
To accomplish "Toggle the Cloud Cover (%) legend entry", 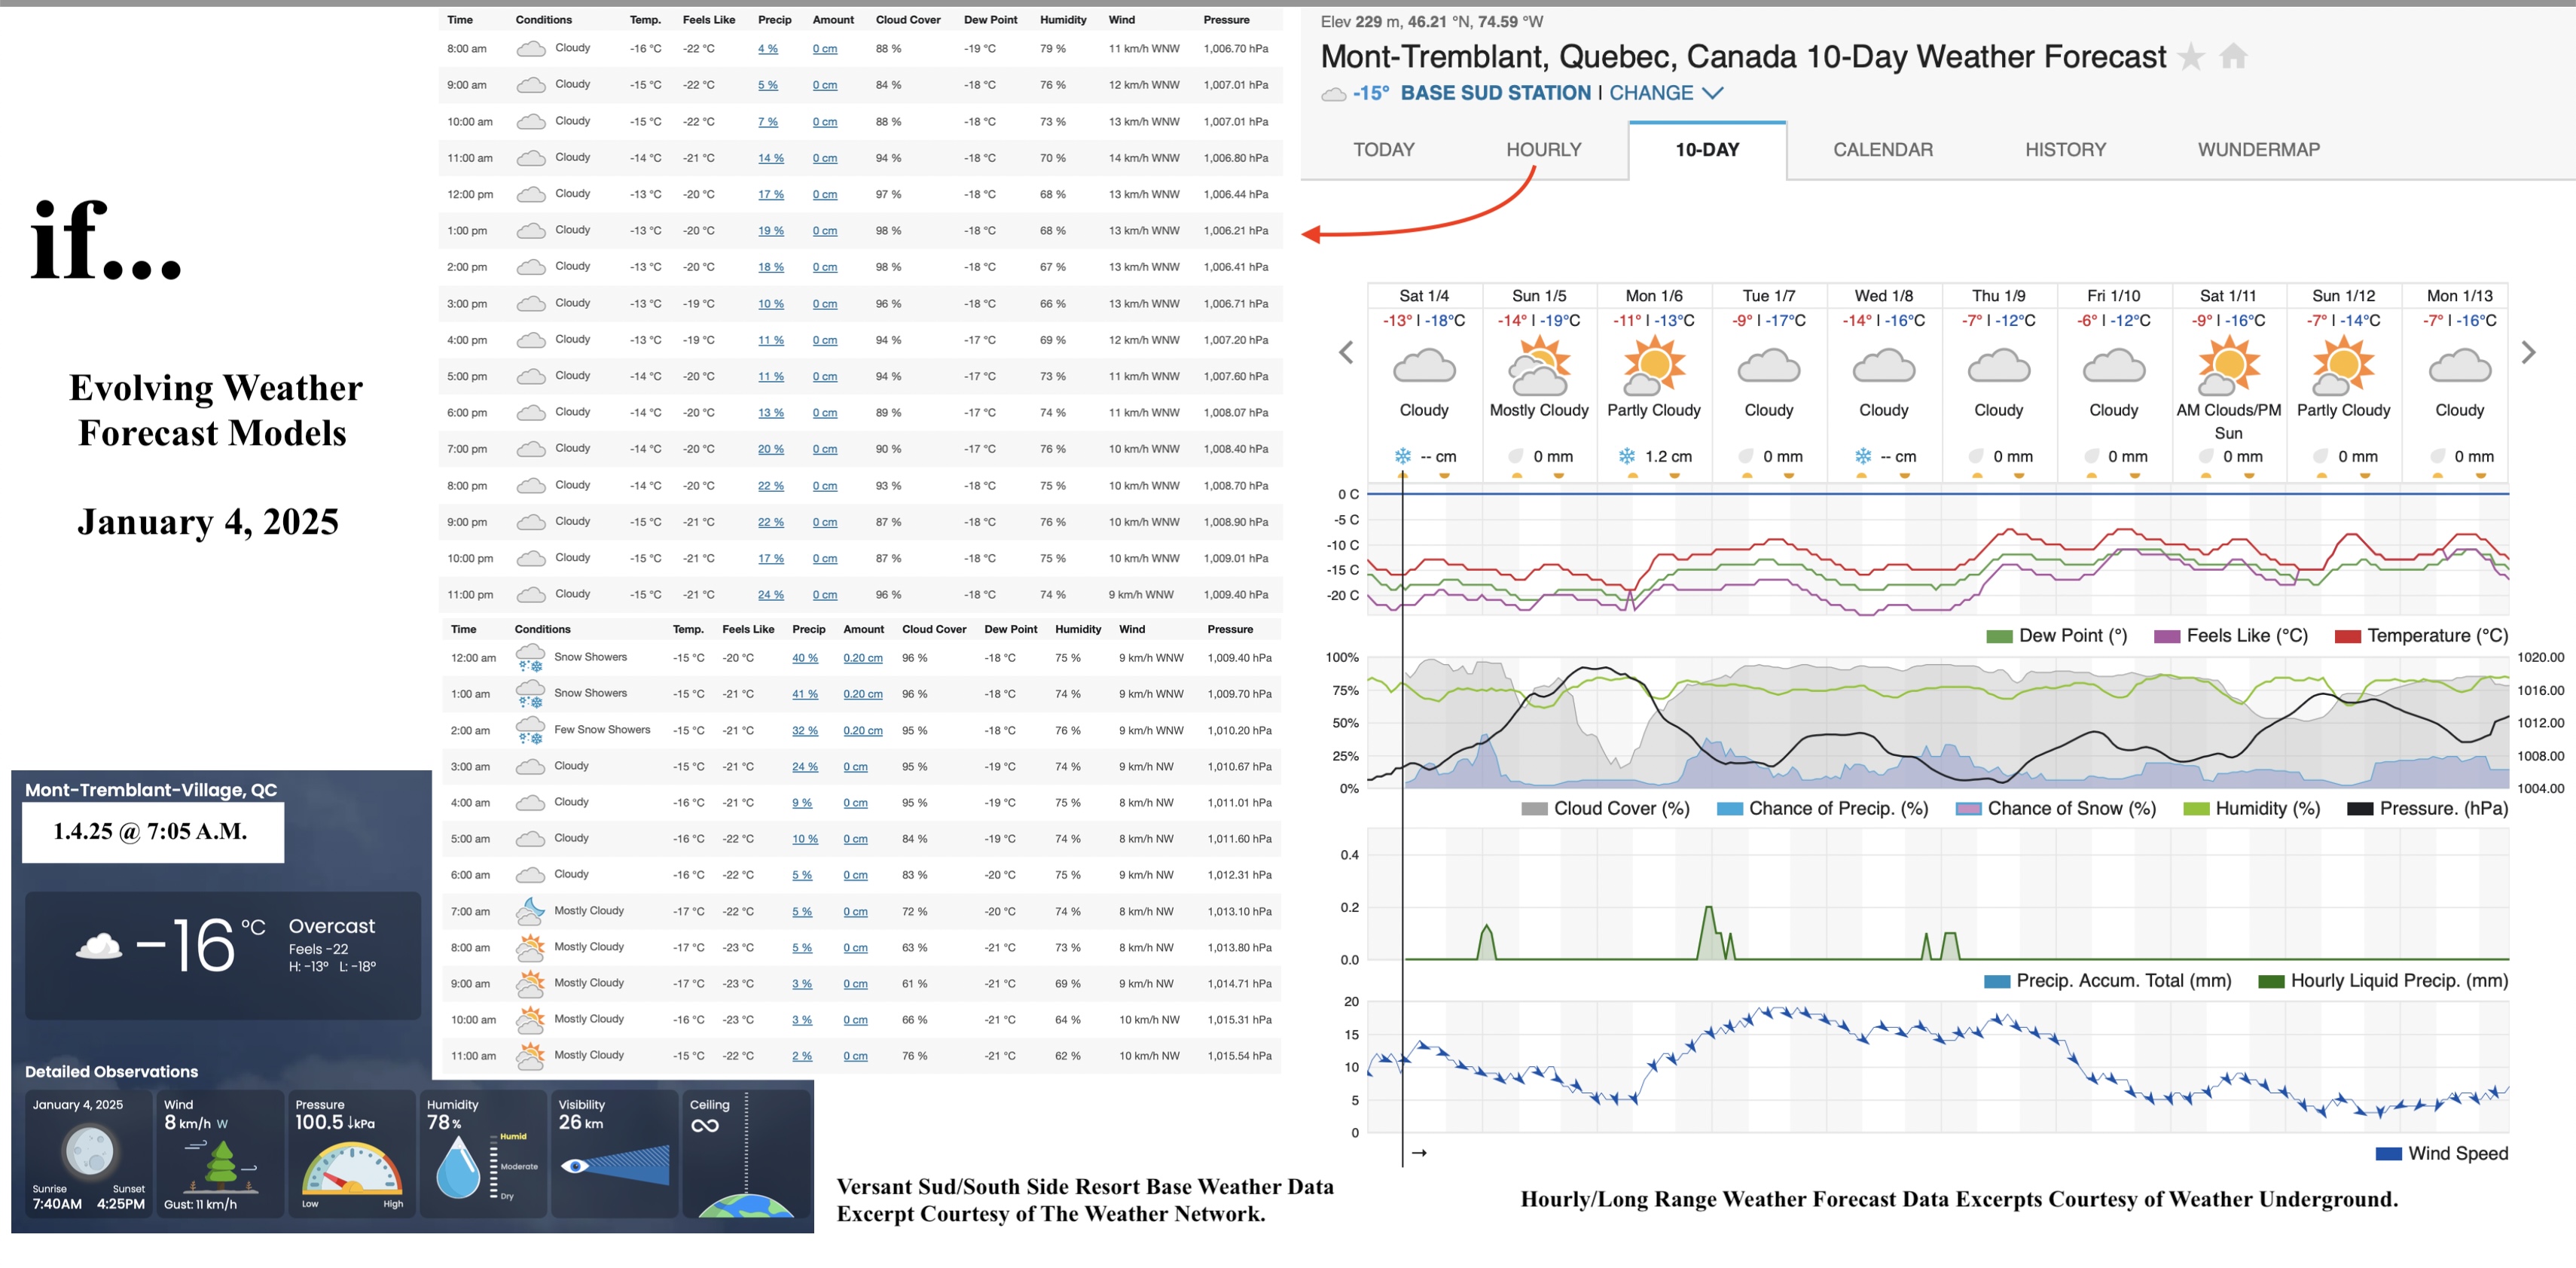I will [x=1605, y=808].
